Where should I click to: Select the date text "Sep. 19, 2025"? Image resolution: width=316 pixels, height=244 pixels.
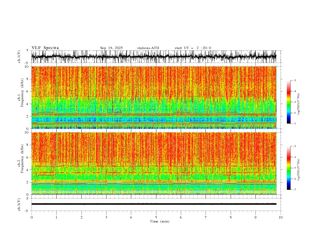point(111,48)
